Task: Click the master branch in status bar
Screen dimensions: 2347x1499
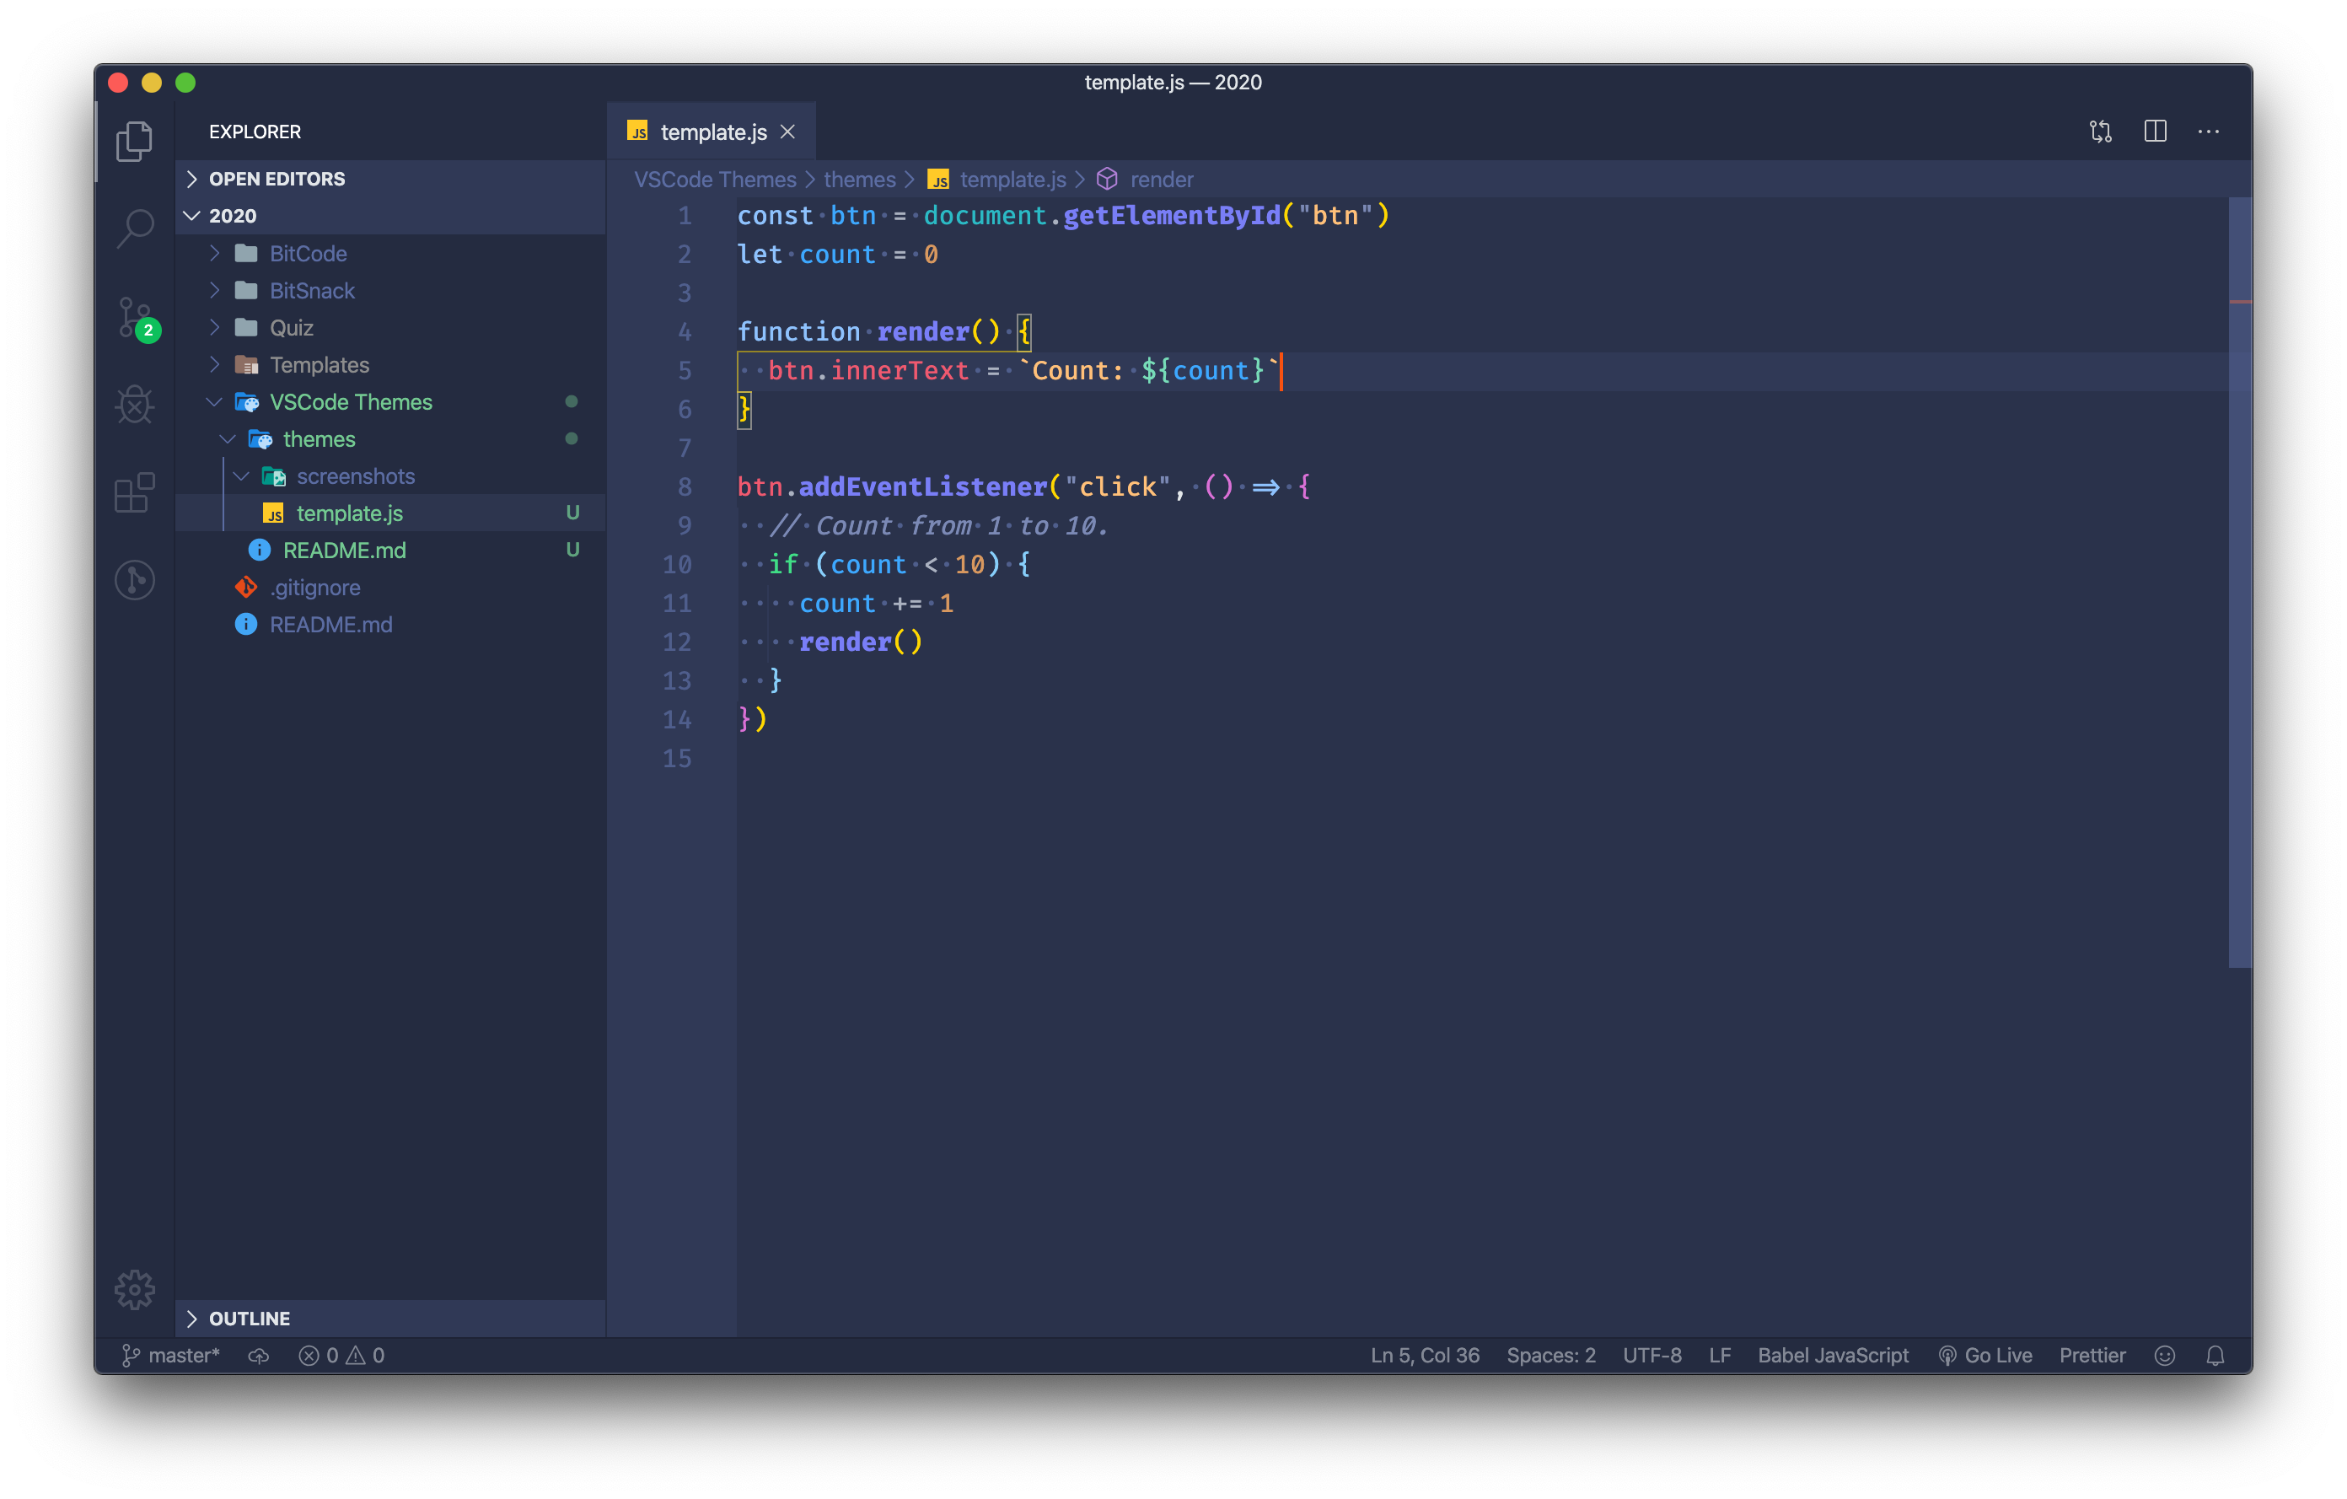Action: pyautogui.click(x=171, y=1356)
